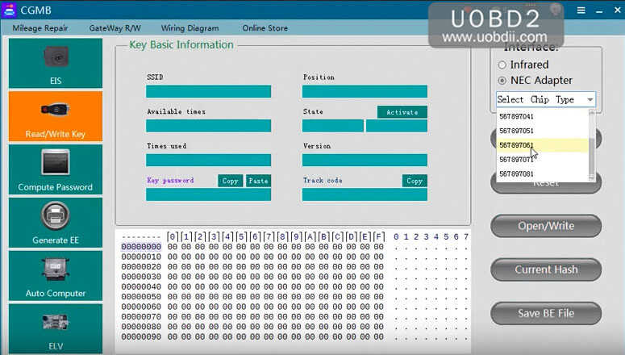Open the GateWay R/W menu
Screen dimensions: 625x355
pos(115,28)
